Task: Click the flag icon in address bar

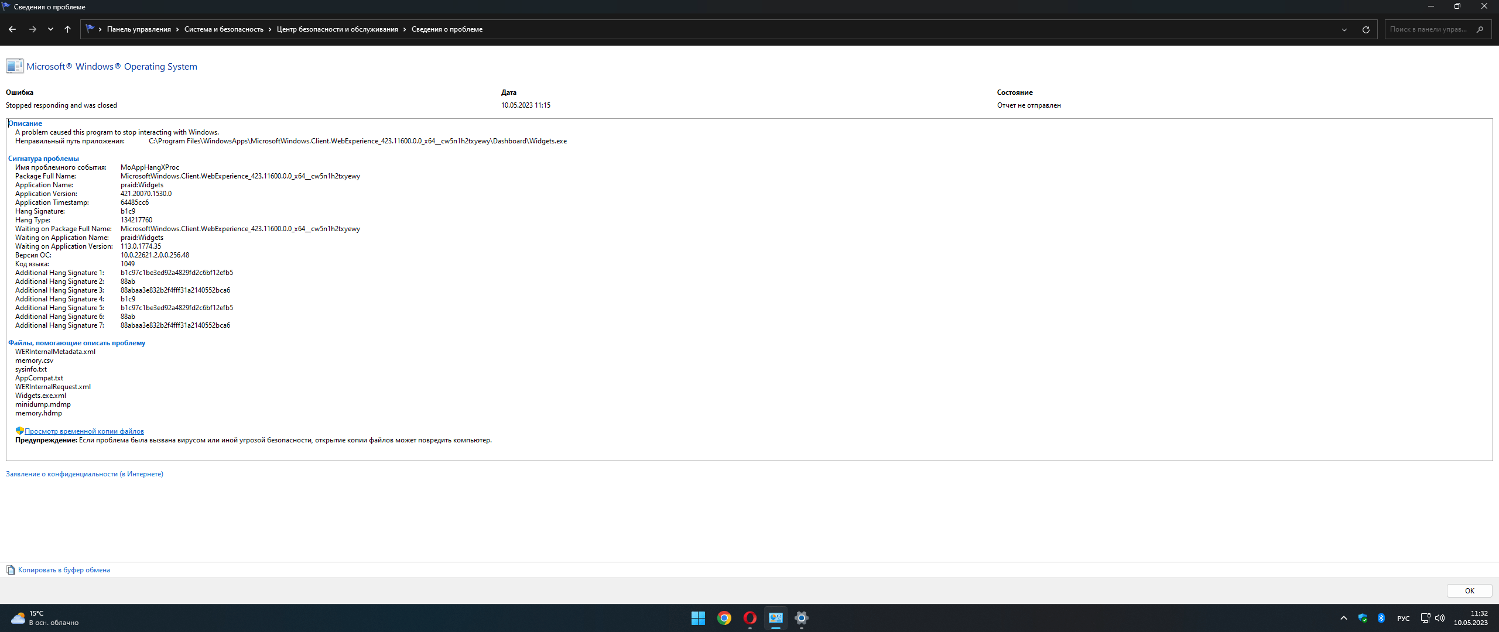Action: tap(90, 29)
